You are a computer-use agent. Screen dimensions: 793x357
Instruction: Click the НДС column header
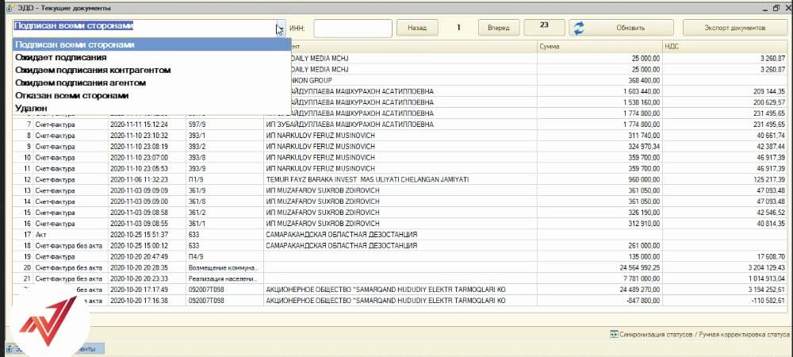coord(726,46)
